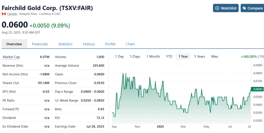Select the 1 Day chart range
Image resolution: width=264 pixels, height=133 pixels.
tap(119, 56)
